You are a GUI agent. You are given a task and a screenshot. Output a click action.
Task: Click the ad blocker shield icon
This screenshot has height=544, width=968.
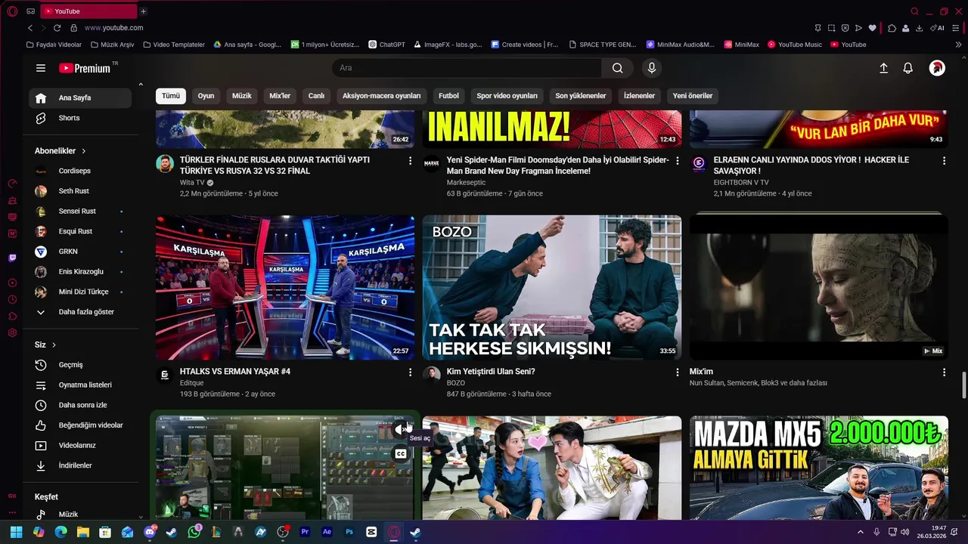[x=845, y=28]
